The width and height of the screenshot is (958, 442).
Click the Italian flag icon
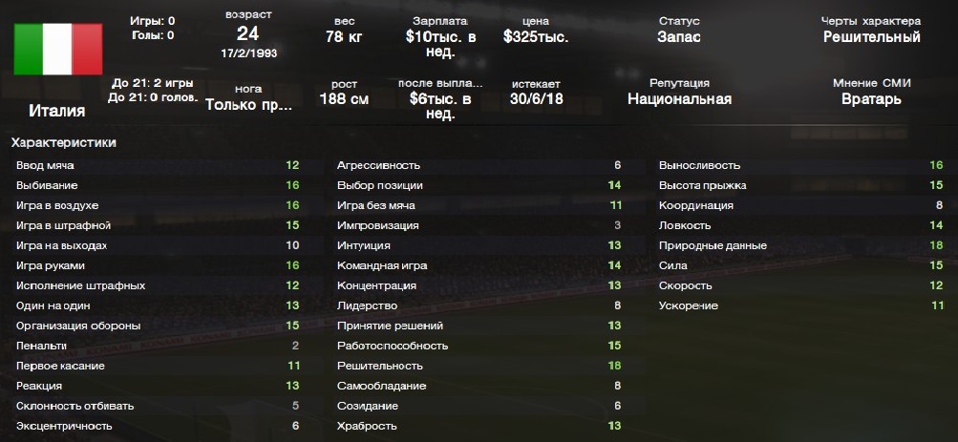pyautogui.click(x=57, y=50)
